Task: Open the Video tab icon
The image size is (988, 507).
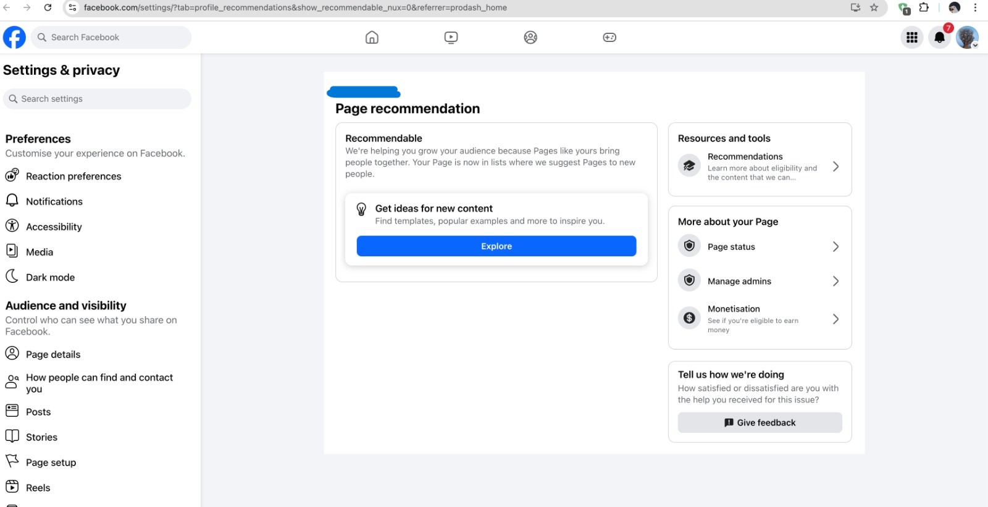Action: pyautogui.click(x=451, y=38)
